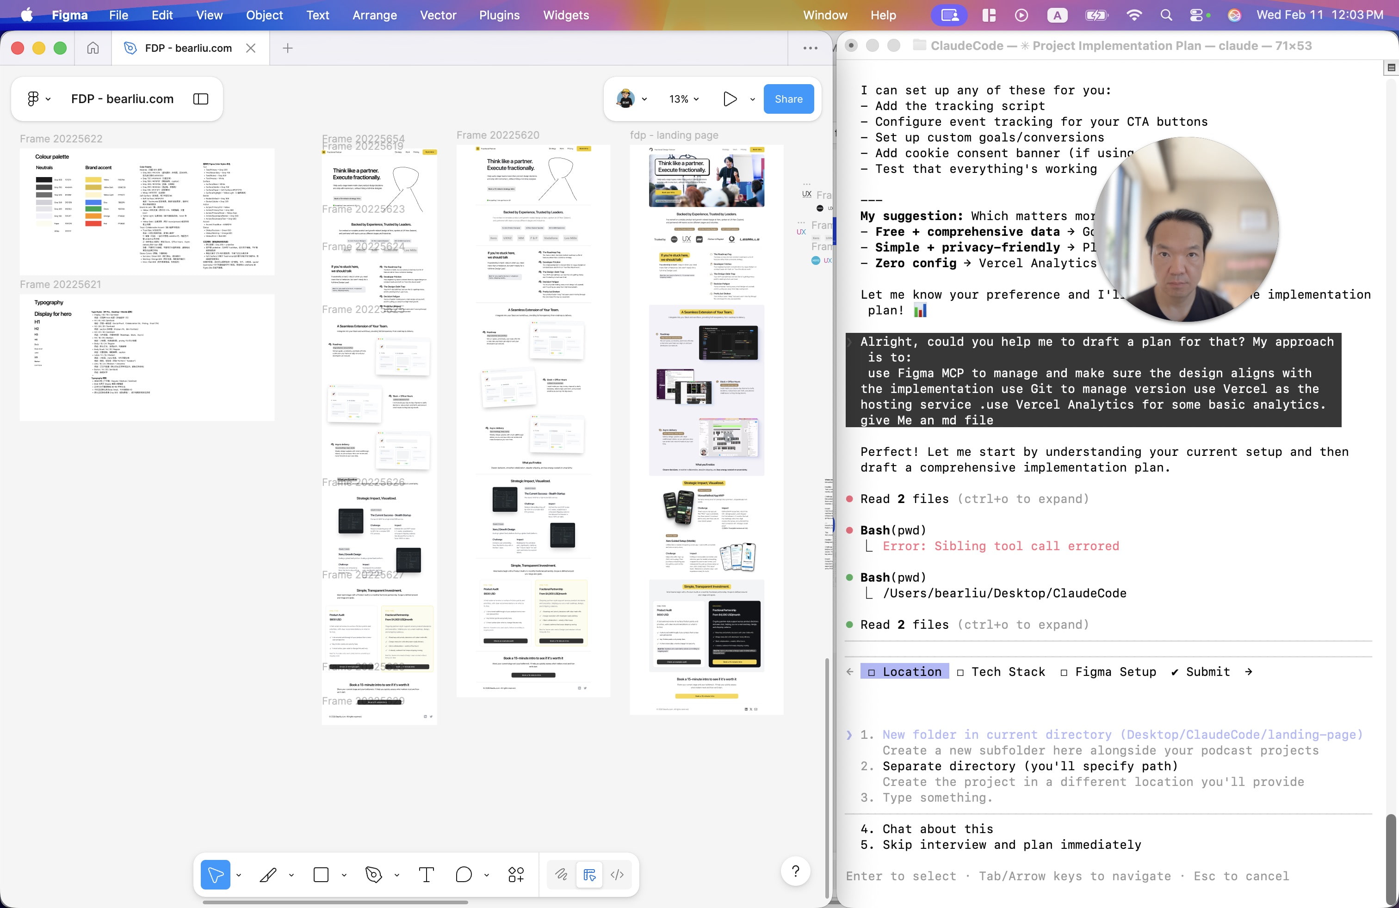Select the Comment bubble tool

point(464,875)
